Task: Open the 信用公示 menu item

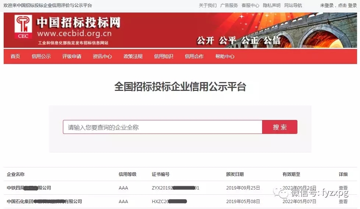Action: pyautogui.click(x=41, y=56)
